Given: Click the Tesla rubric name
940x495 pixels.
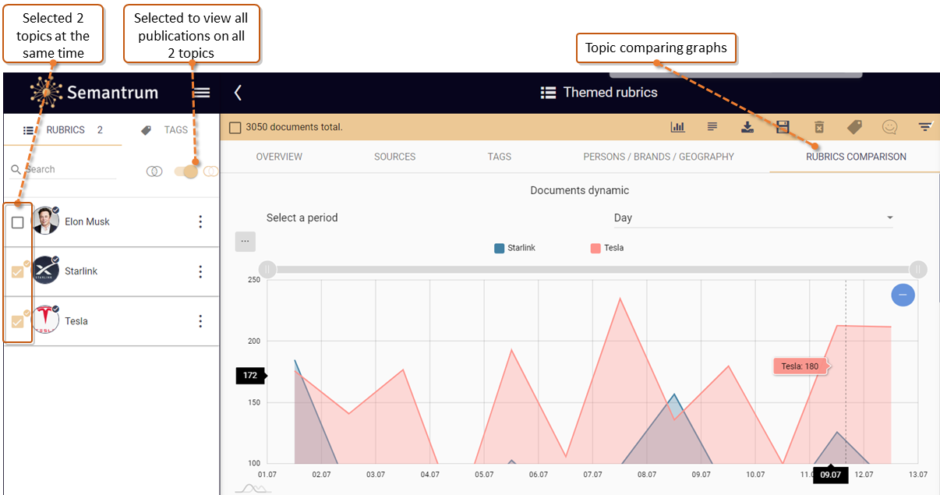Looking at the screenshot, I should 76,321.
